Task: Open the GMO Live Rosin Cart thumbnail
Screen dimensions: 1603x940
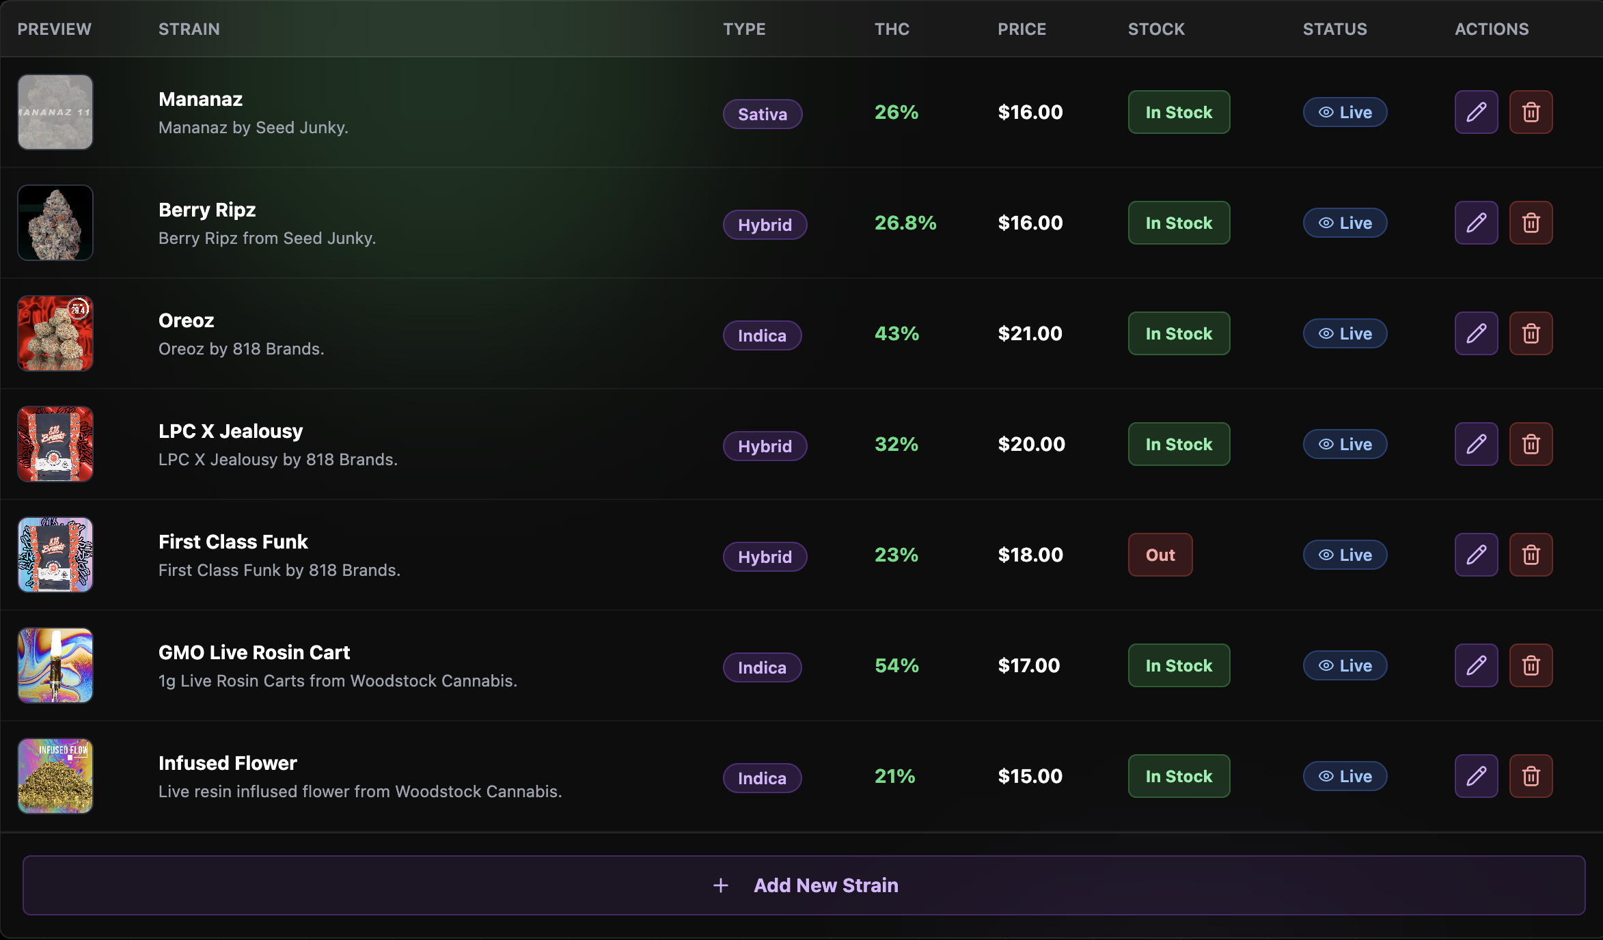Action: pos(55,665)
